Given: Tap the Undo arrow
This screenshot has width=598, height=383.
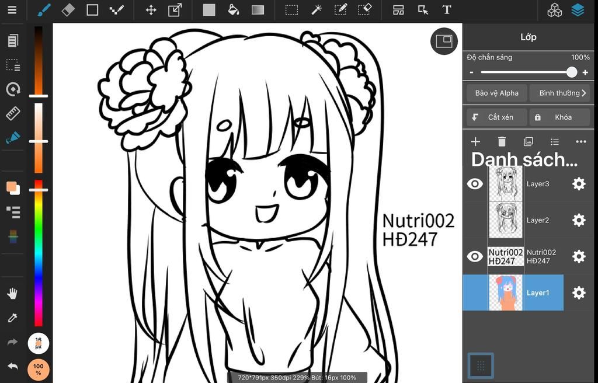Looking at the screenshot, I should coord(13,367).
